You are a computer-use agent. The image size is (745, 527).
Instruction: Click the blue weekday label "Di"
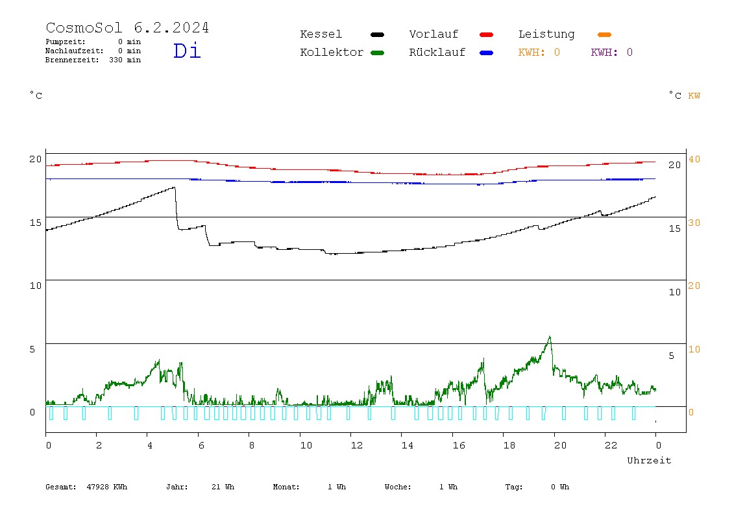(x=187, y=51)
